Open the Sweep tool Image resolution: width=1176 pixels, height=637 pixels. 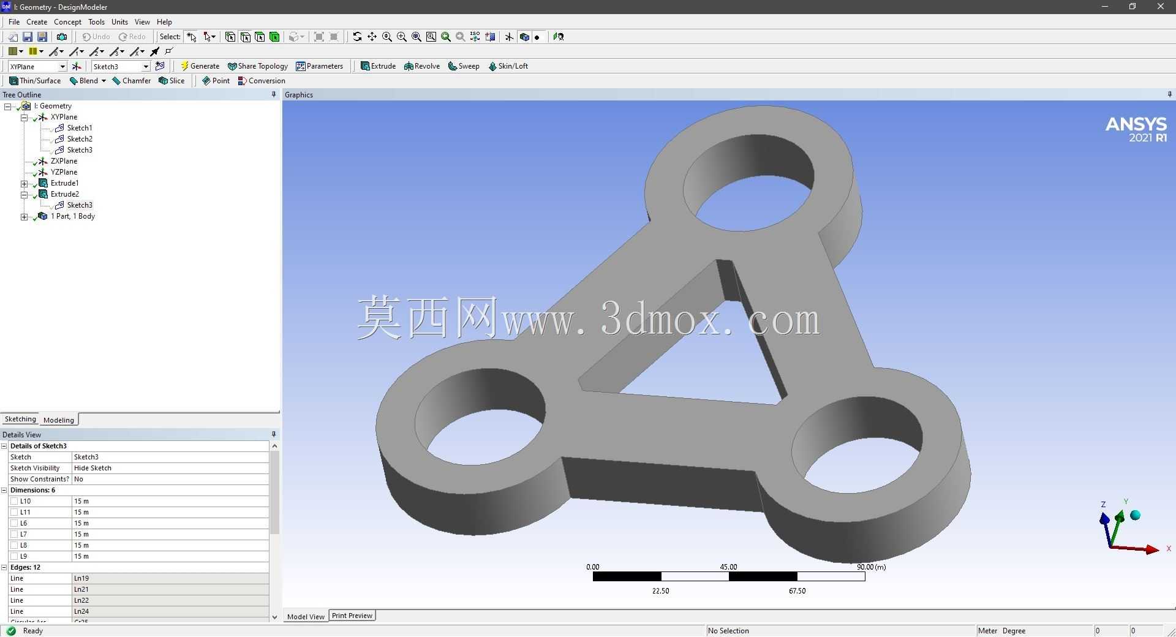[464, 66]
